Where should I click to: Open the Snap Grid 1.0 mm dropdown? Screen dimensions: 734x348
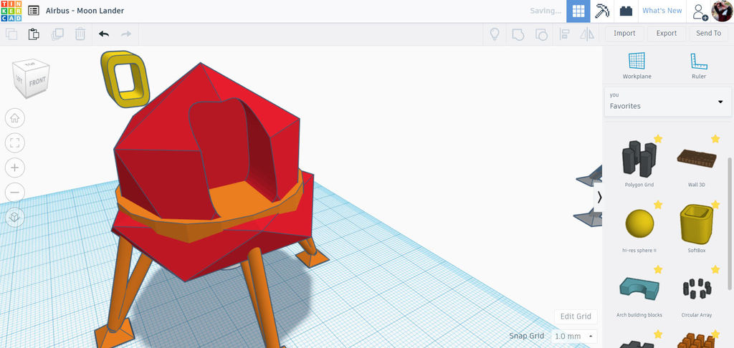574,337
